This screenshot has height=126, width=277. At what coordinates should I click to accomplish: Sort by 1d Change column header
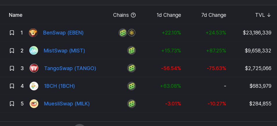click(x=169, y=15)
